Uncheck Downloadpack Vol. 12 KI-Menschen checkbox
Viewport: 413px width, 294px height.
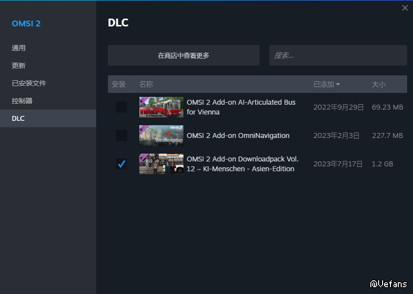122,164
